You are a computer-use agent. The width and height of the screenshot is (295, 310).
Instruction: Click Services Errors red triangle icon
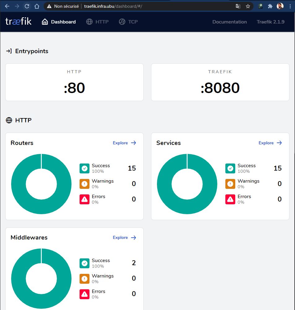230,199
